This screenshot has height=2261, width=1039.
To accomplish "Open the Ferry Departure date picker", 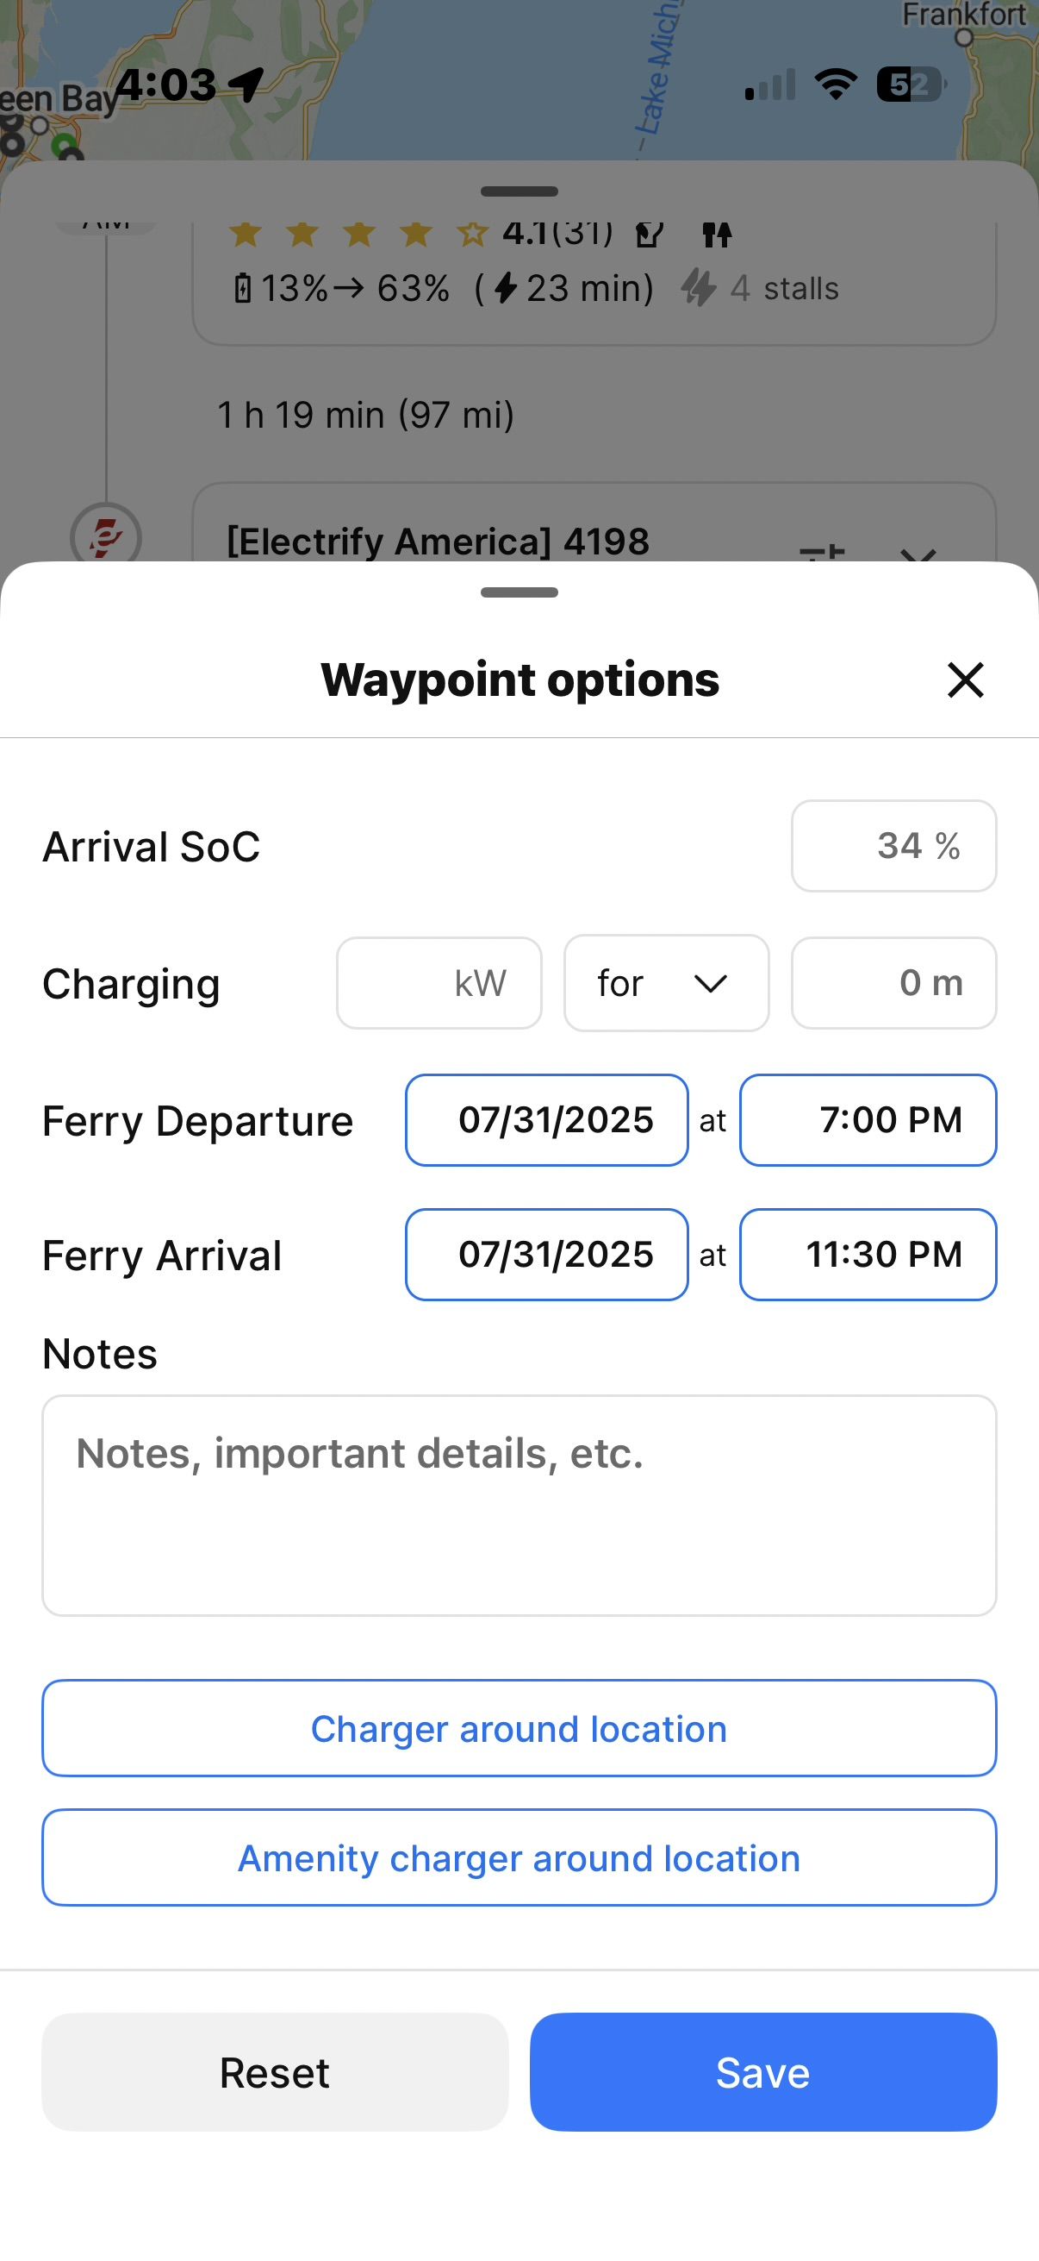I will click(x=547, y=1120).
